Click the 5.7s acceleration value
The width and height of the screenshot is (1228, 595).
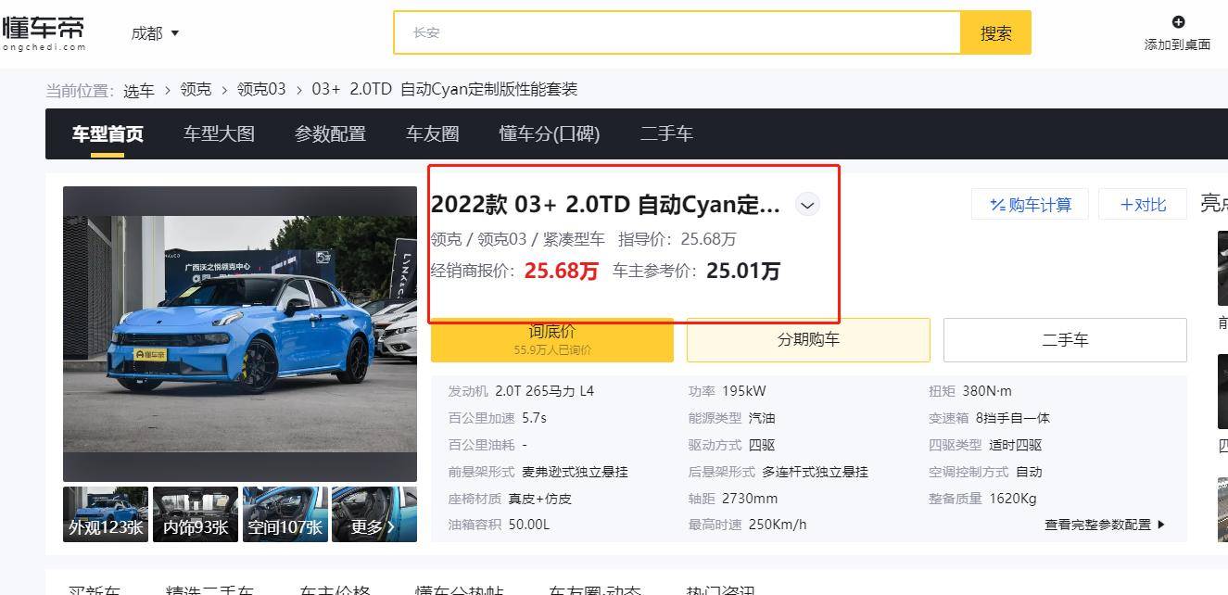click(x=535, y=418)
